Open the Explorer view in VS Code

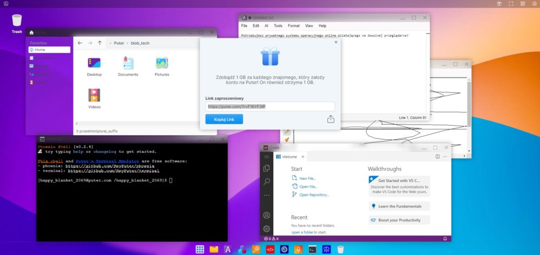(267, 169)
